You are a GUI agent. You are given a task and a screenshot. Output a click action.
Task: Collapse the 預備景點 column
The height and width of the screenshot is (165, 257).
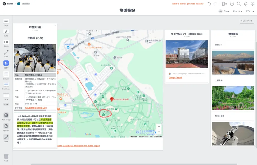pos(253,32)
